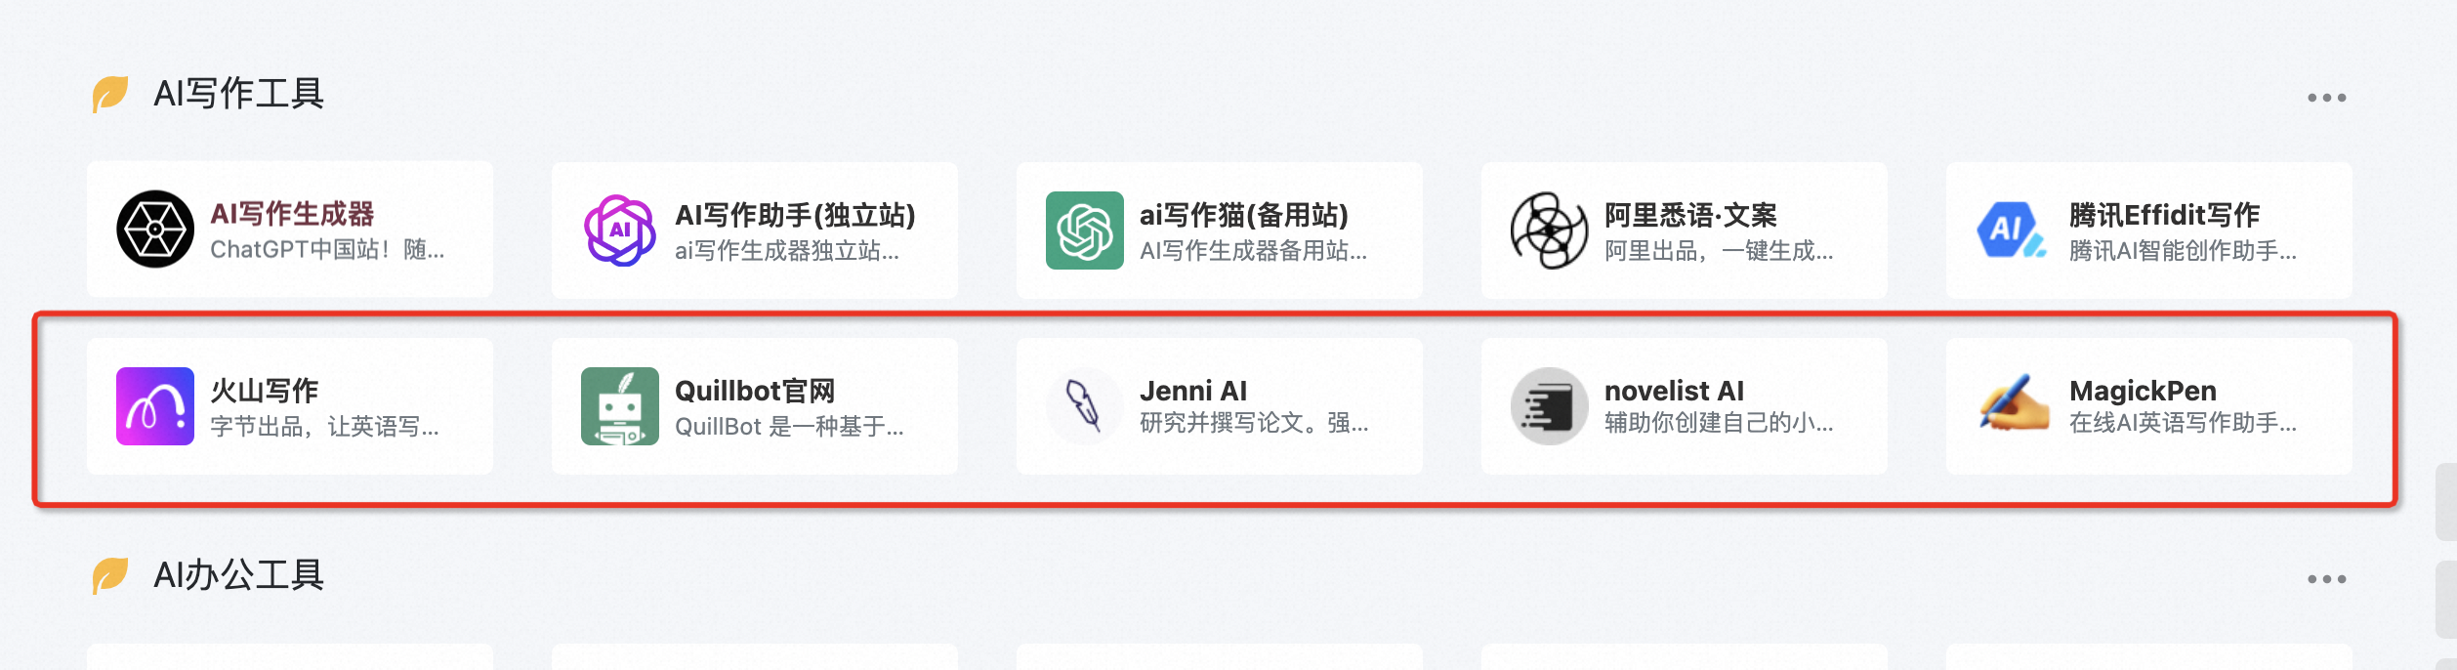The height and width of the screenshot is (670, 2457).
Task: Click the AI写作工具 section heading
Action: click(238, 94)
